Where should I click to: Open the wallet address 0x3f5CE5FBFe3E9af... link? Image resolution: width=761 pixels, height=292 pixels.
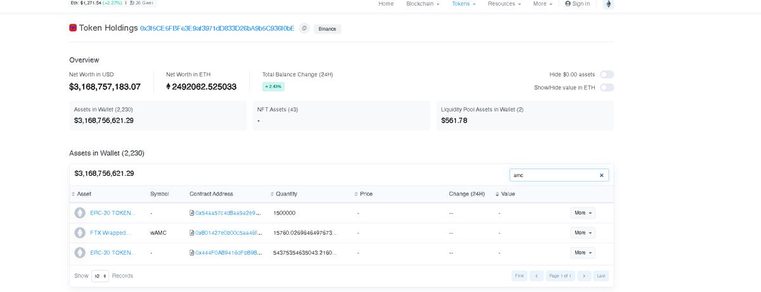[217, 29]
